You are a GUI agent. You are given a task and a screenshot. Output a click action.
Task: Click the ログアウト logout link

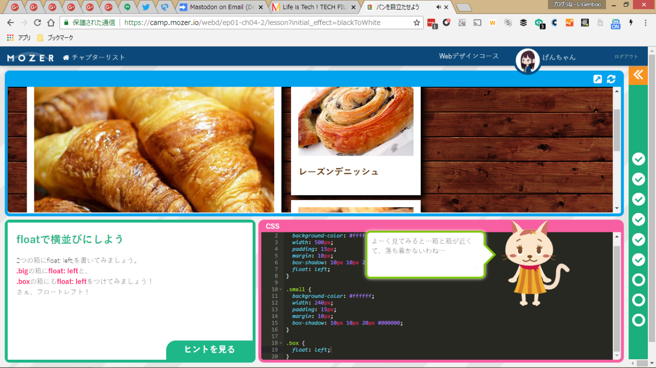(626, 57)
